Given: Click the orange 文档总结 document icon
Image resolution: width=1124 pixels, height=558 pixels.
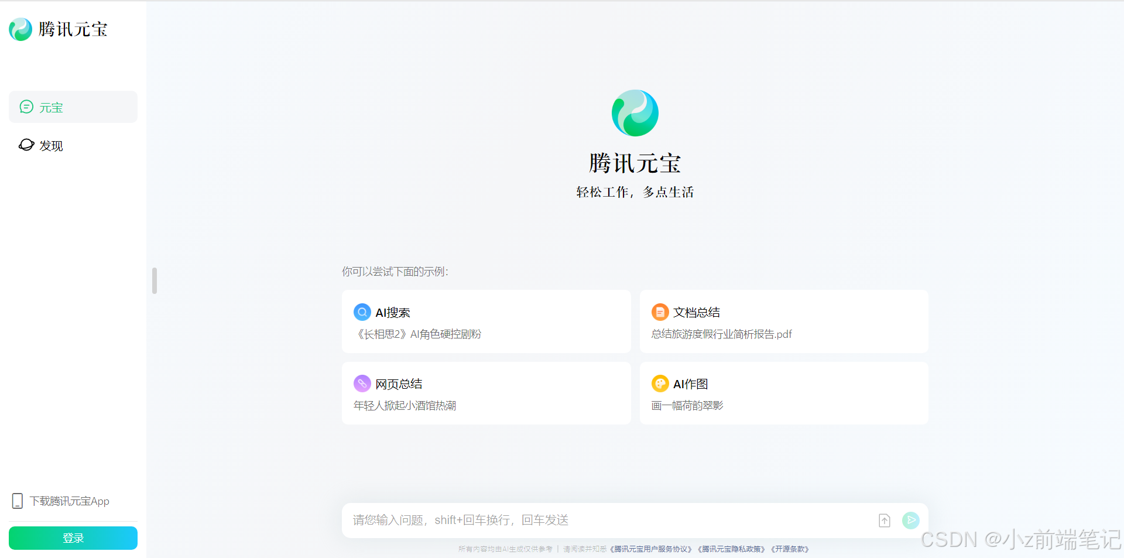Looking at the screenshot, I should (x=660, y=312).
